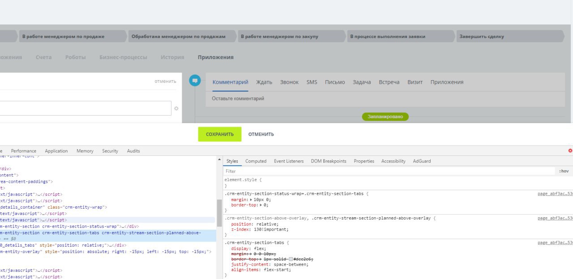Image resolution: width=573 pixels, height=279 pixels.
Task: Click the ОТМЕНИТЬ button next to save
Action: click(x=261, y=134)
